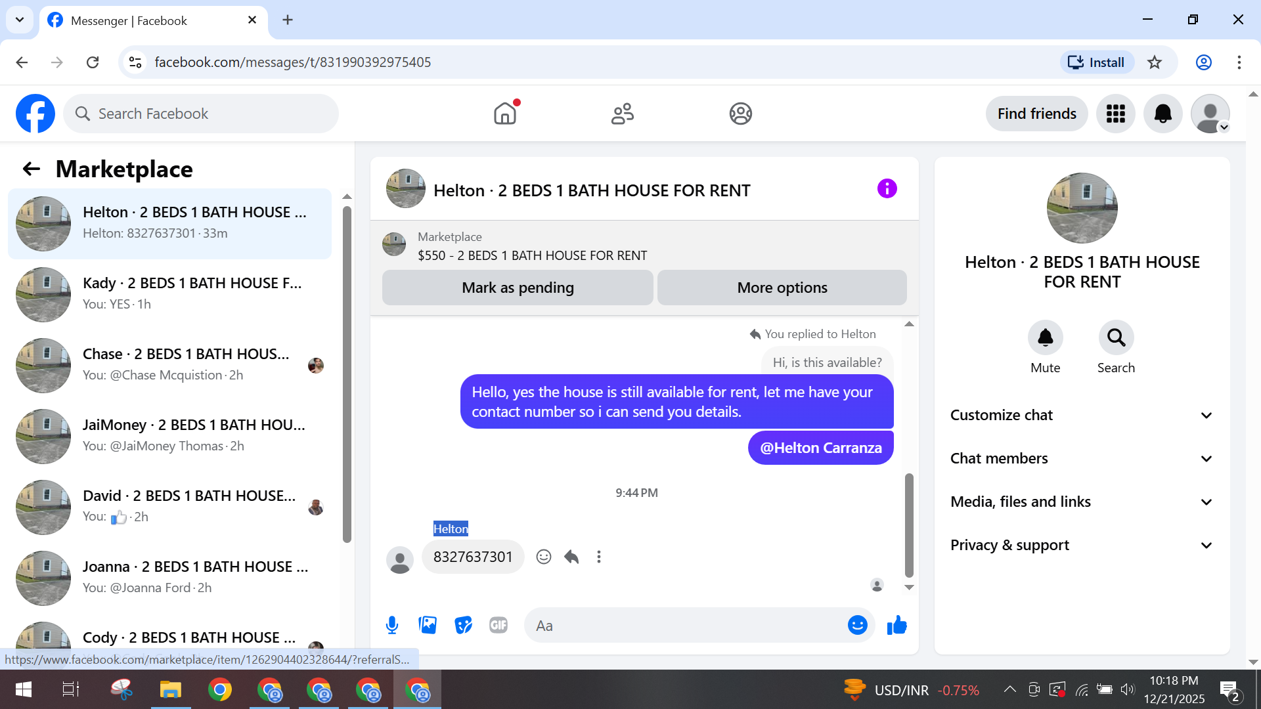This screenshot has height=709, width=1261.
Task: Install the Facebook app
Action: tap(1097, 62)
